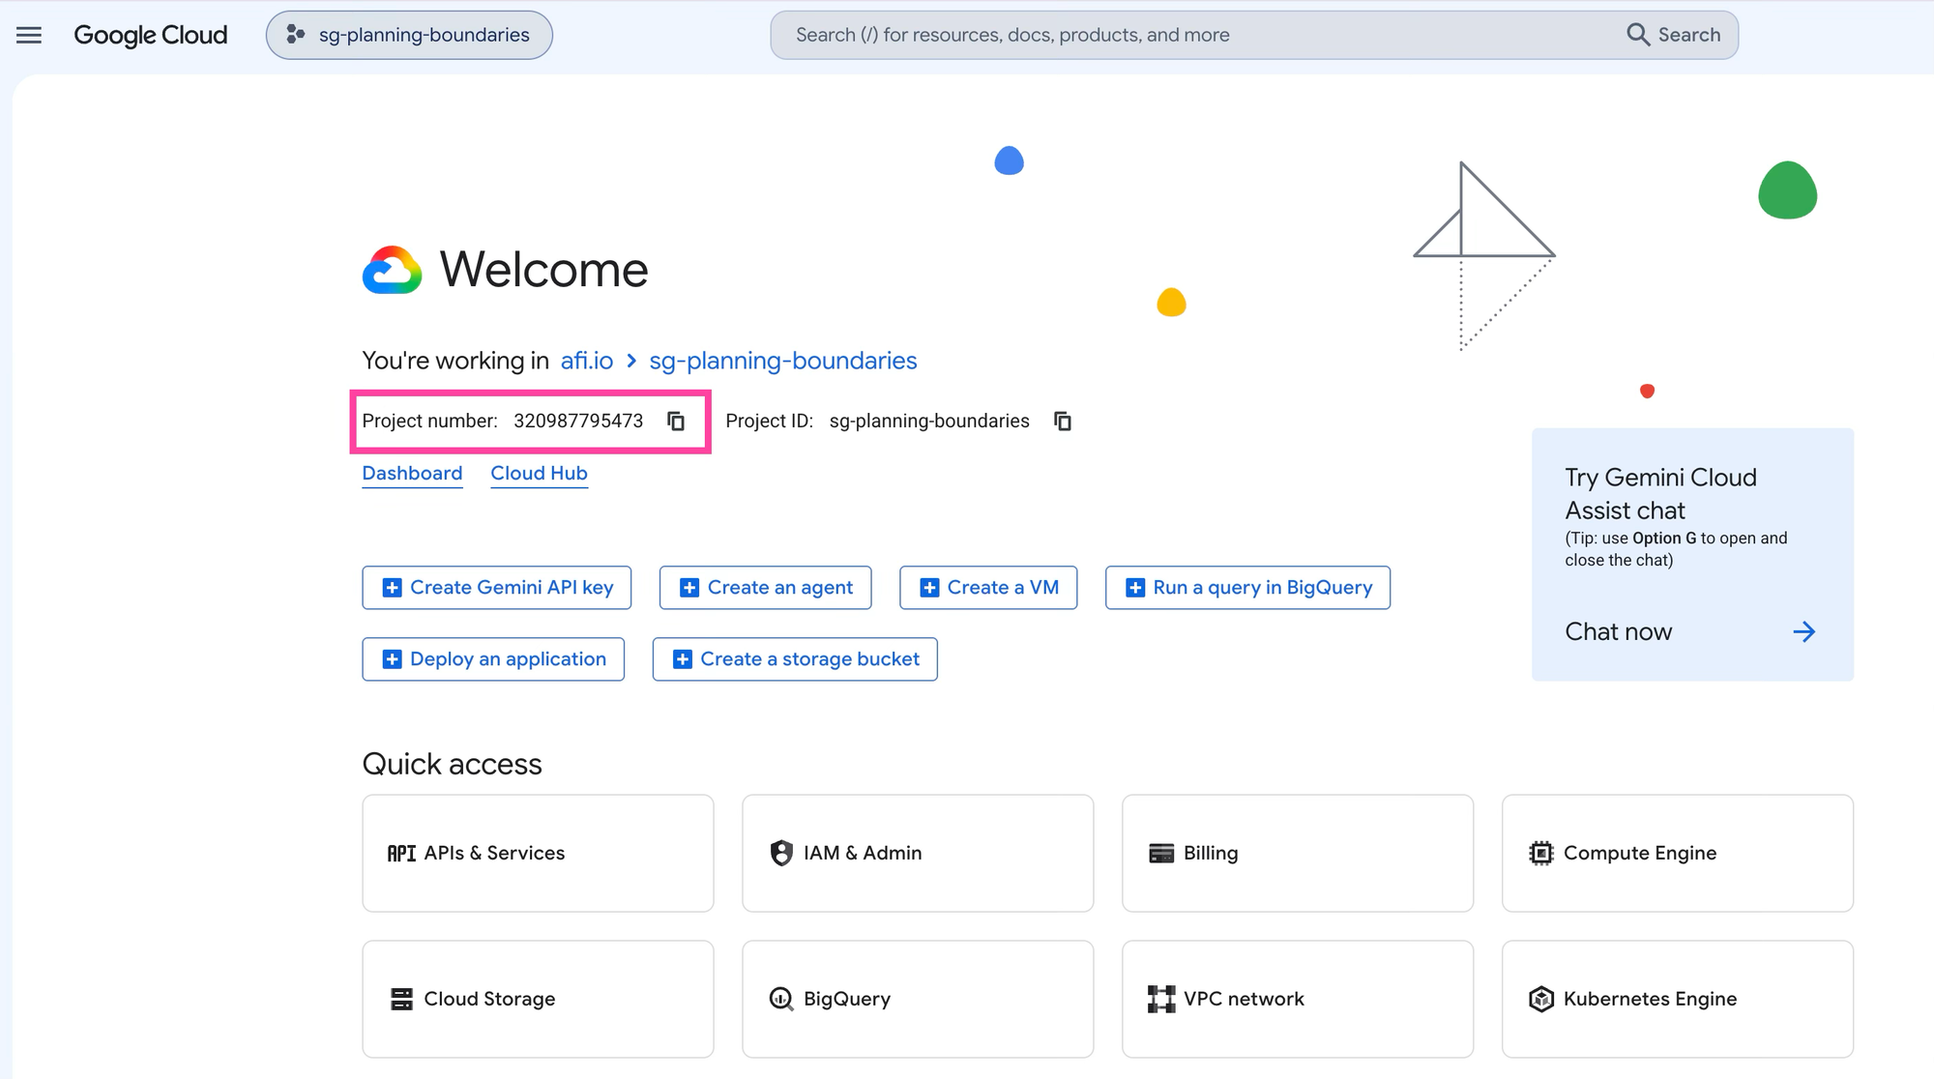Click Create a VM button
Image resolution: width=1934 pixels, height=1079 pixels.
[x=988, y=588]
